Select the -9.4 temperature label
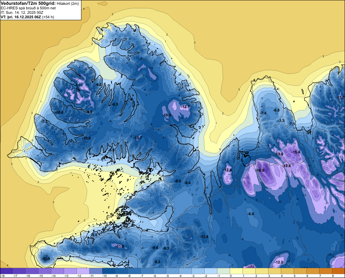Image resolution: width=345 pixels, height=278 pixels. (188, 183)
